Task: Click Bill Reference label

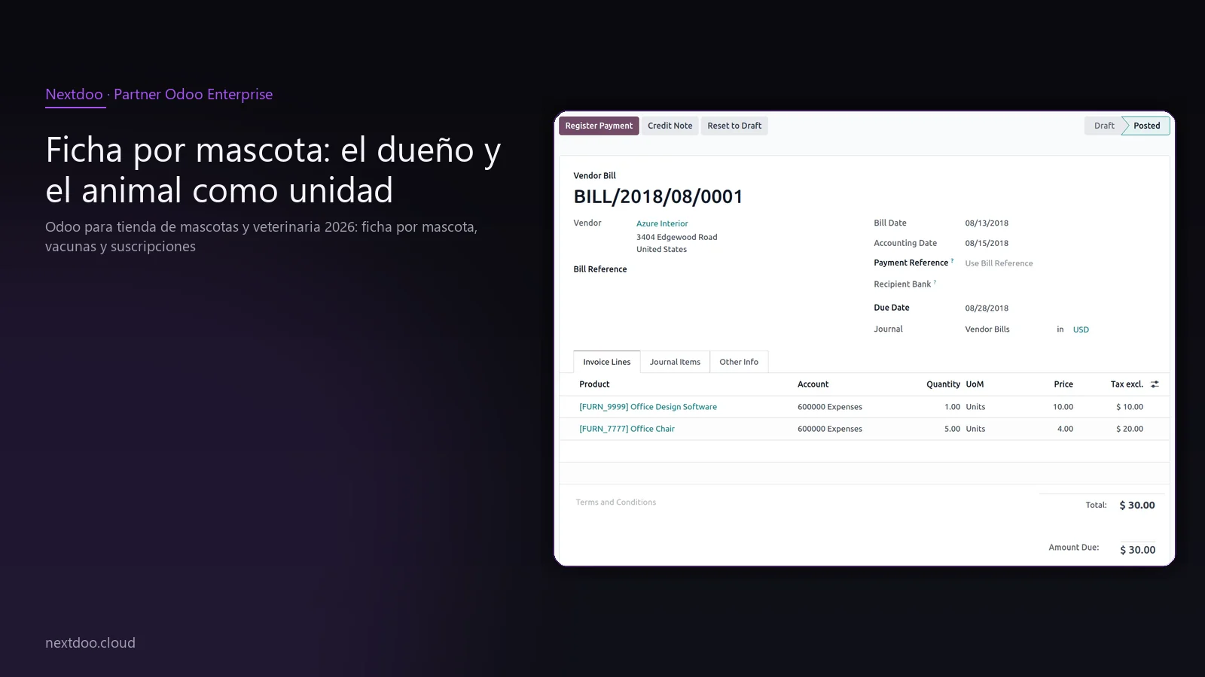Action: pyautogui.click(x=599, y=269)
